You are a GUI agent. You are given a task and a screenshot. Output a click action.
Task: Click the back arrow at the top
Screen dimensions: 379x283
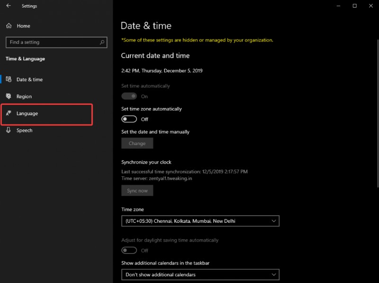click(7, 6)
